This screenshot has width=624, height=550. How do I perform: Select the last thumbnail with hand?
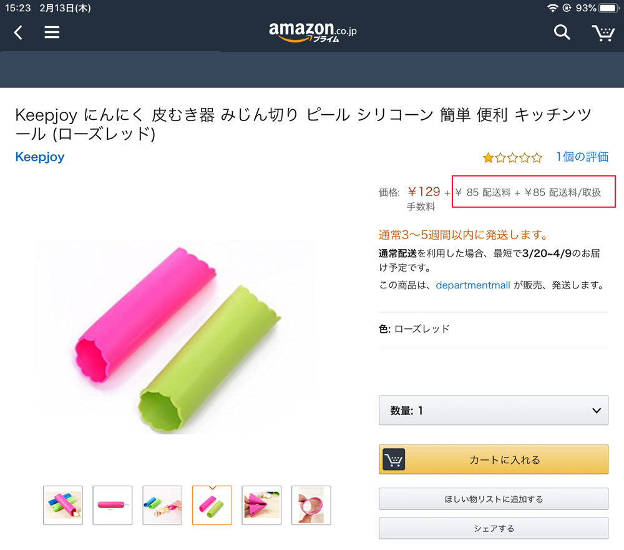click(311, 505)
